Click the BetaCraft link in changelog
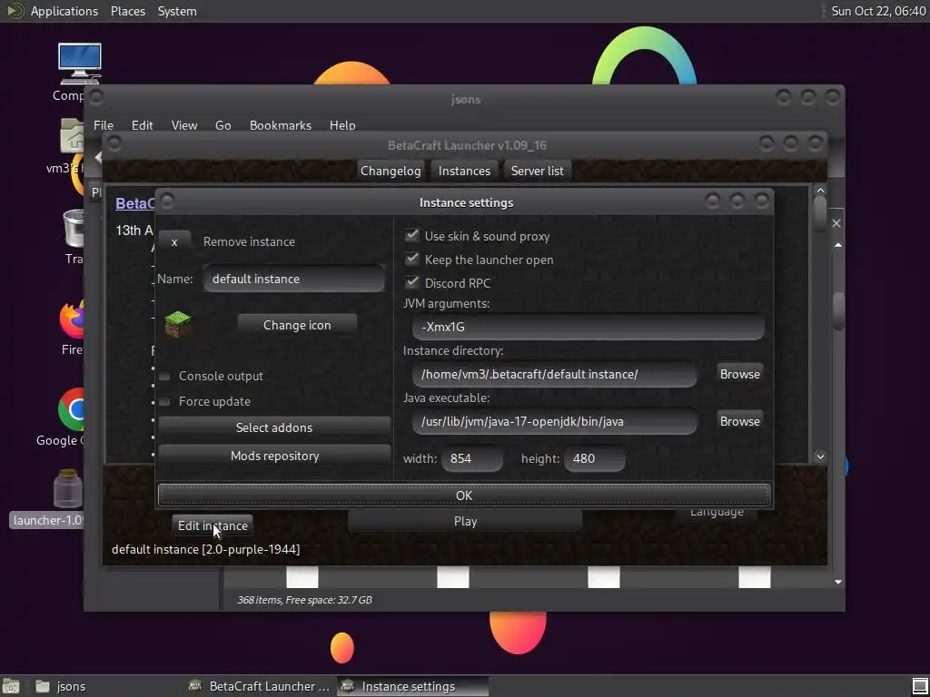 click(134, 203)
